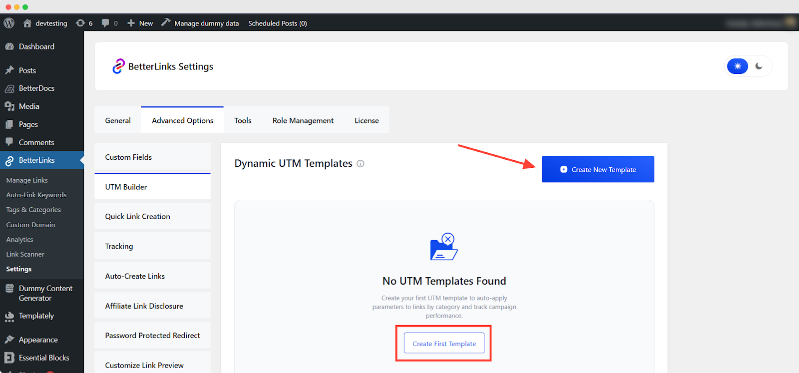
Task: Open Manage dummy data in admin bar
Action: coord(200,23)
